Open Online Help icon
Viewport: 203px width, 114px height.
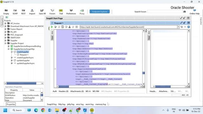194,10
